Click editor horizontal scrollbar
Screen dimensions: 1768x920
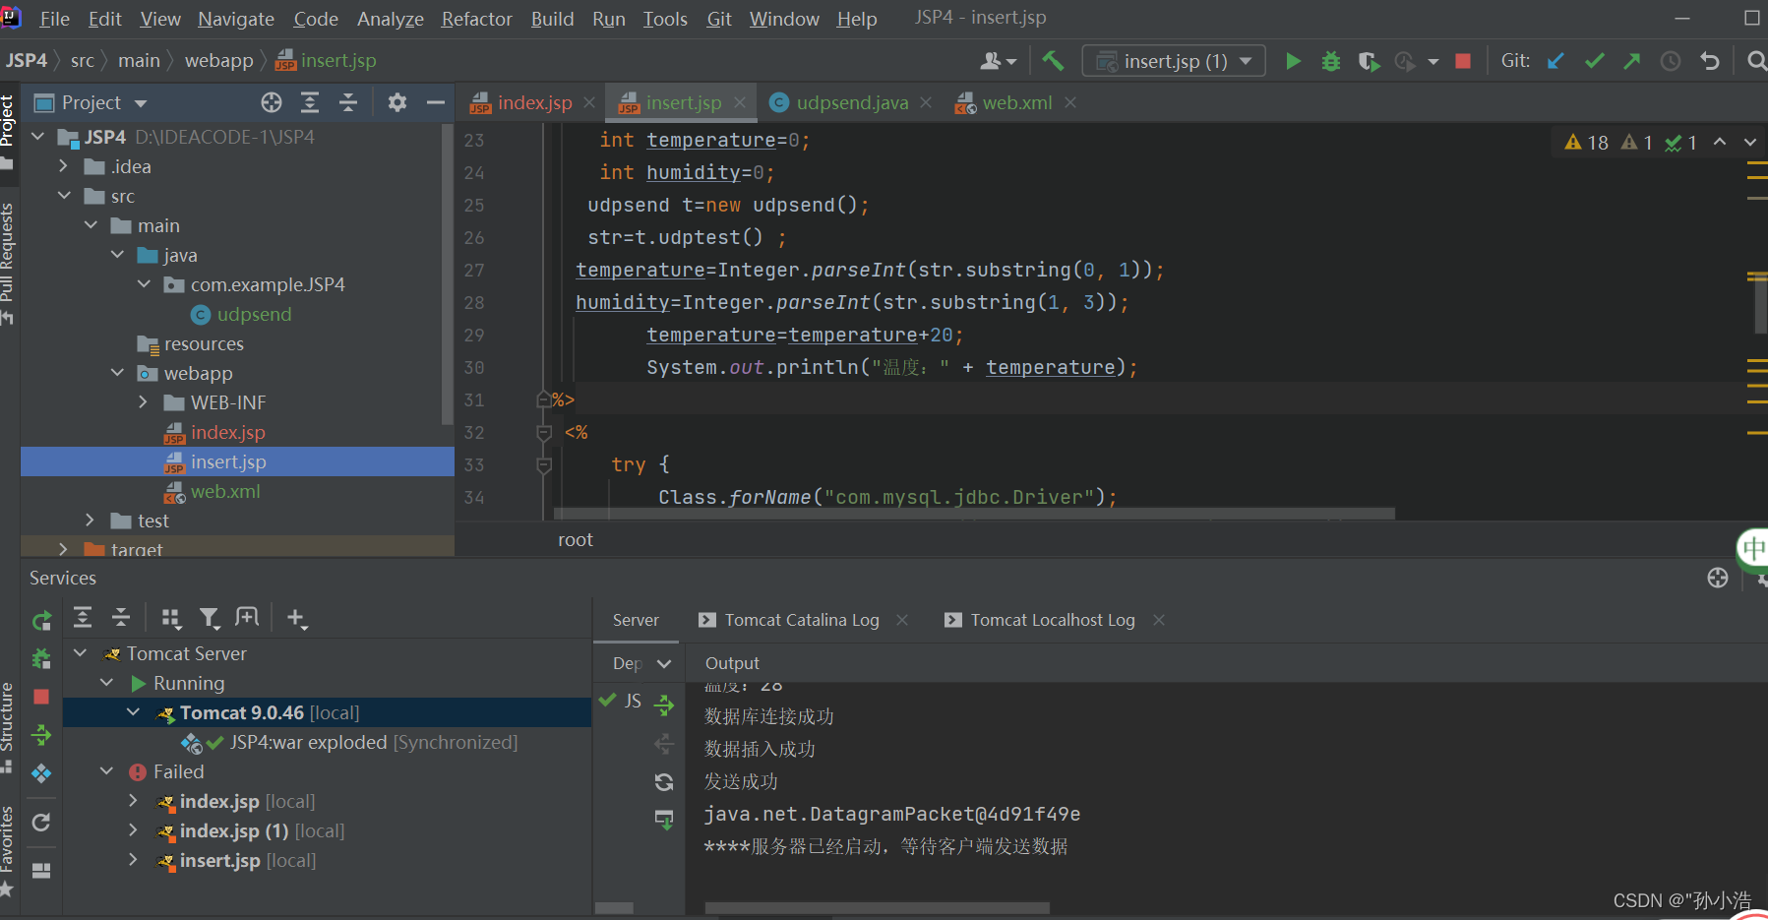point(974,514)
